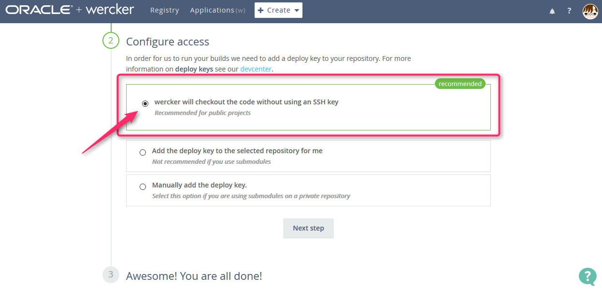This screenshot has width=602, height=289.
Task: Open the devcenter link
Action: point(256,69)
